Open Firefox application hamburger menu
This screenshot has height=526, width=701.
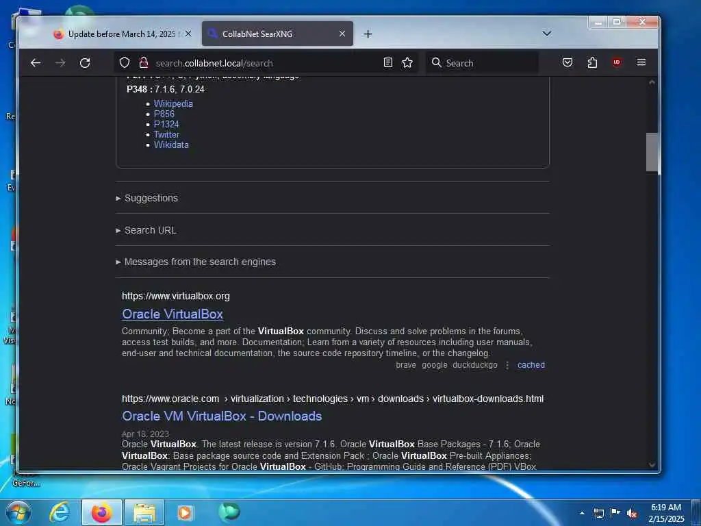[x=641, y=62]
